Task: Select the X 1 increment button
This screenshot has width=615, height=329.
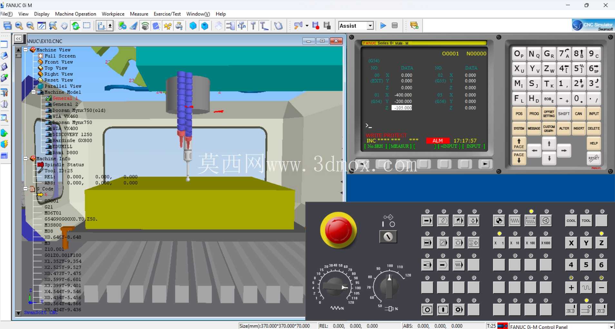Action: (499, 243)
